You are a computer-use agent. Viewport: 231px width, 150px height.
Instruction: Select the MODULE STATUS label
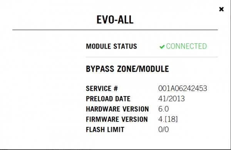(x=112, y=46)
